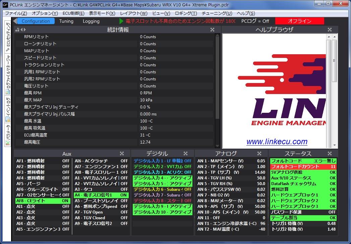Screen dimensions: 351x244
Task: Select the RPMリミット statistics row
Action: click(114, 36)
